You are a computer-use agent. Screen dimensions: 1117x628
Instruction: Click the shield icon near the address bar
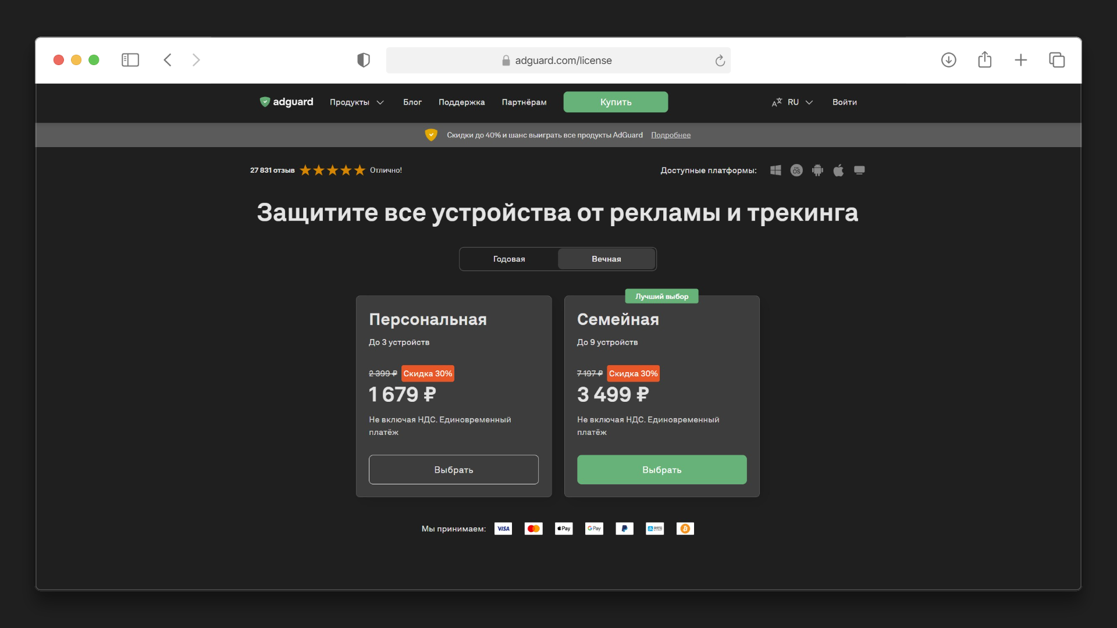click(364, 60)
